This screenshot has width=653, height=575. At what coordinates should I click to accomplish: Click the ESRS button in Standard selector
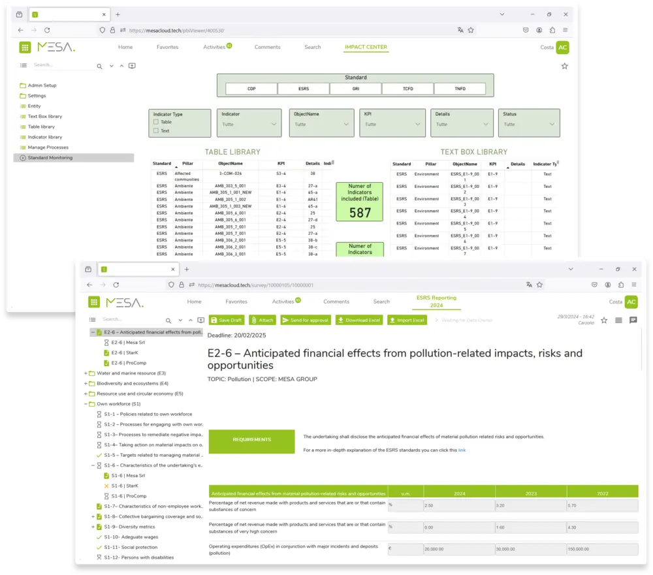tap(304, 88)
